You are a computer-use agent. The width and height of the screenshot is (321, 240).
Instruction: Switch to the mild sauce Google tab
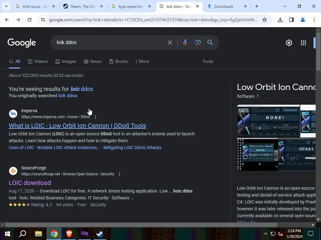pos(34,6)
